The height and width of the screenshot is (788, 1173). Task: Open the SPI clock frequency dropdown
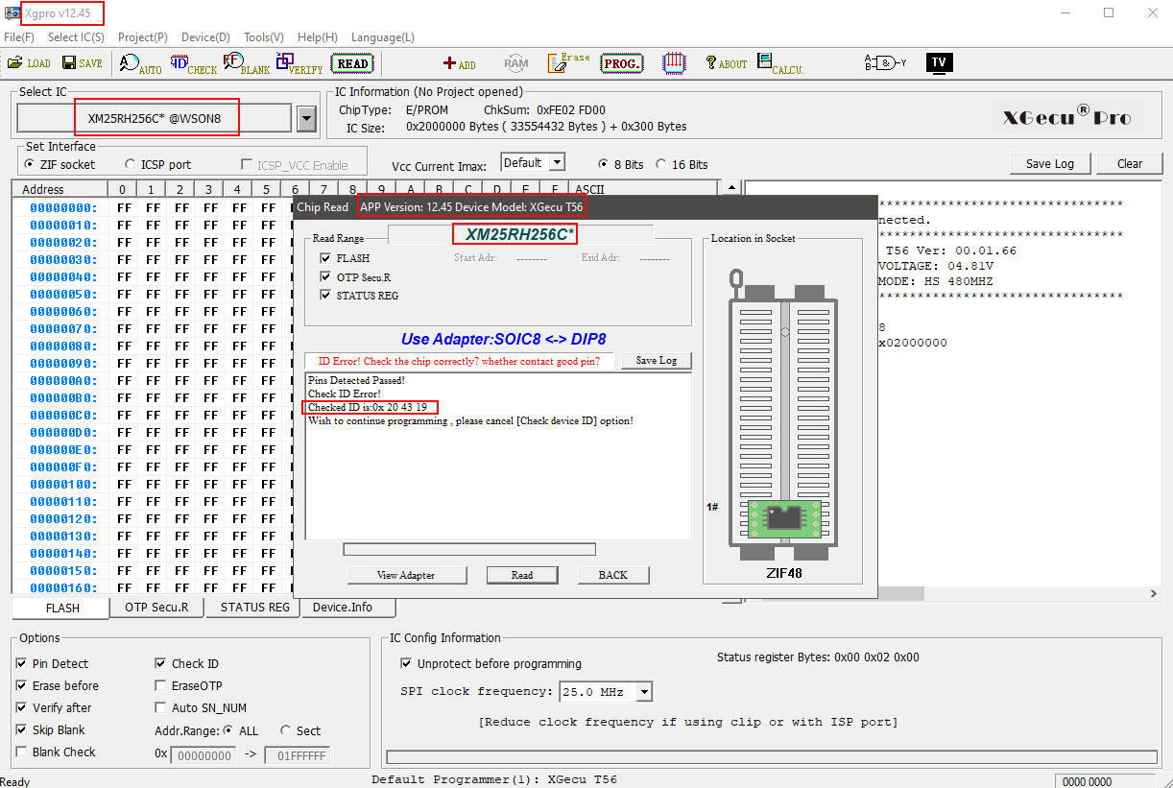pos(644,692)
